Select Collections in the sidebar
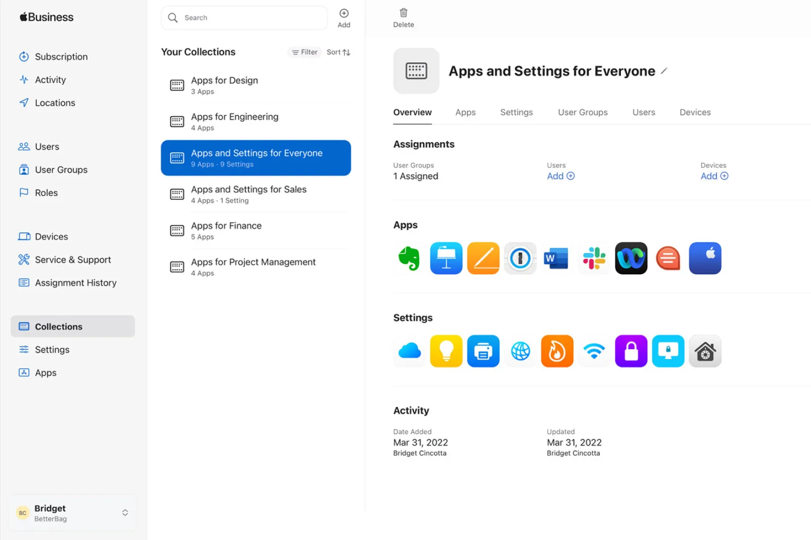 tap(73, 326)
